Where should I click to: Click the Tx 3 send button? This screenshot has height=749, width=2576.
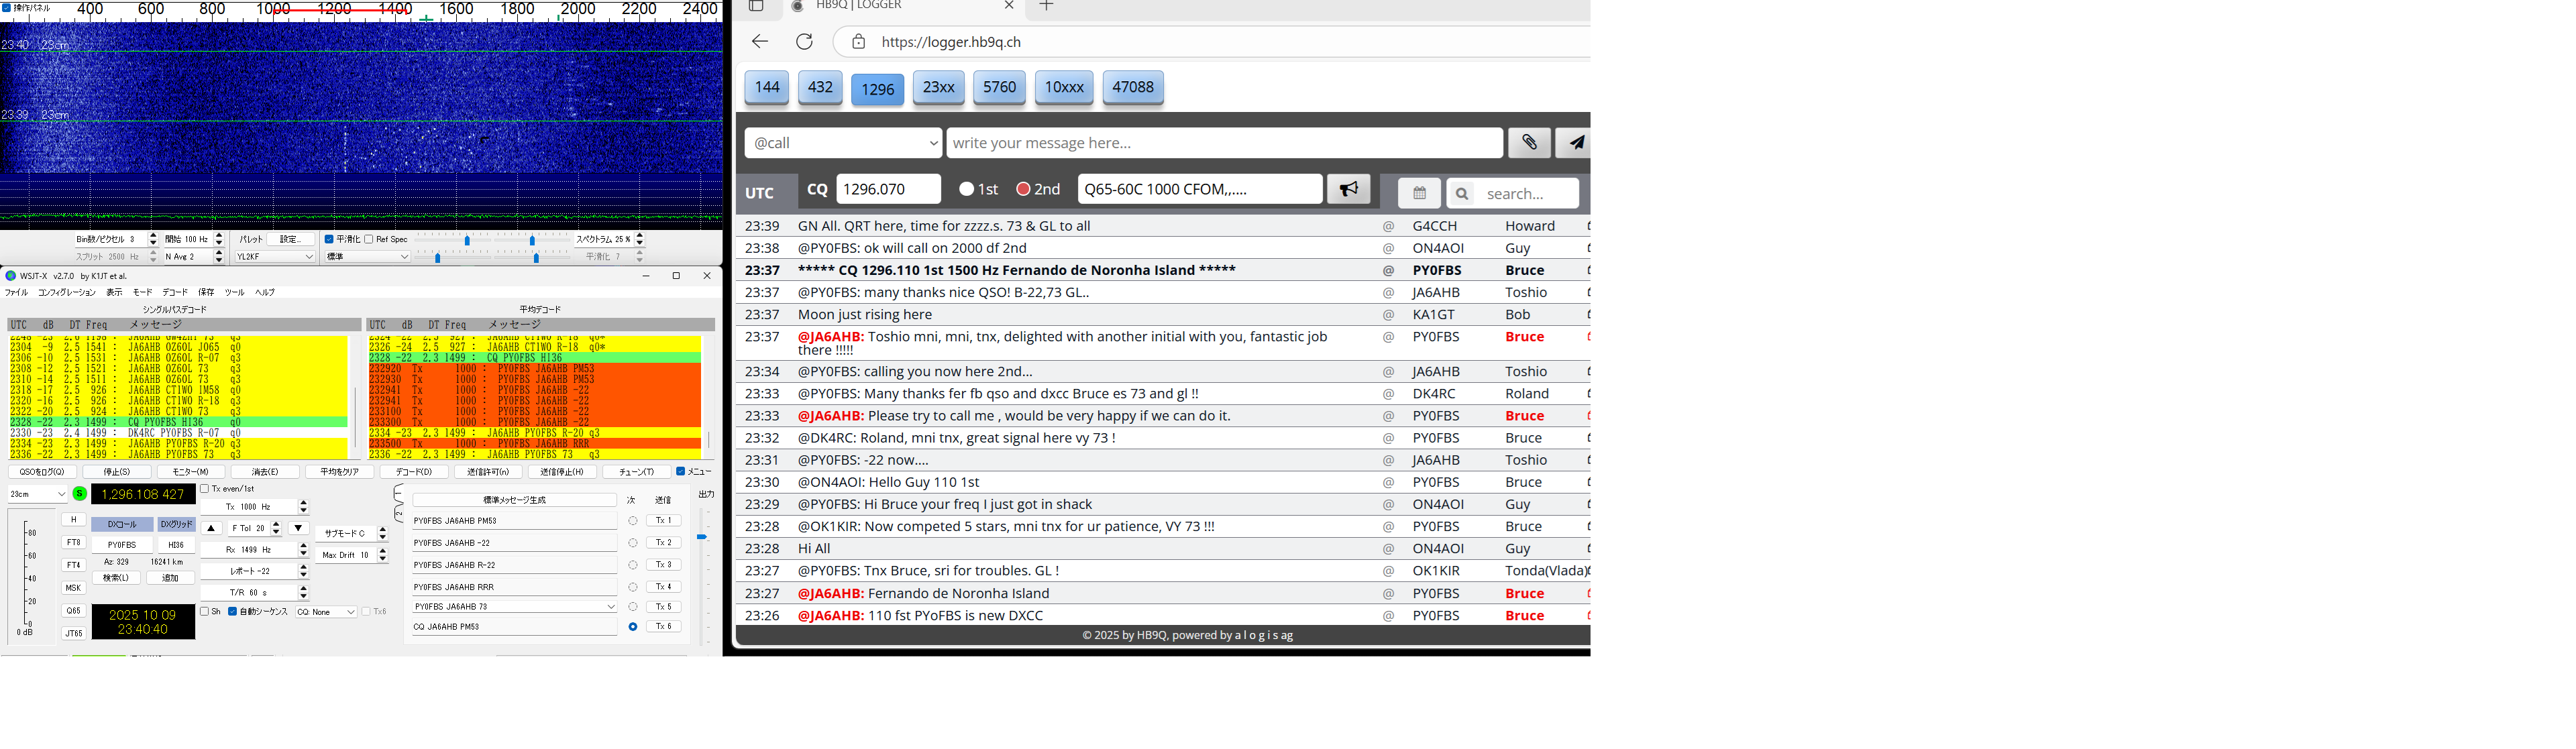pos(663,565)
